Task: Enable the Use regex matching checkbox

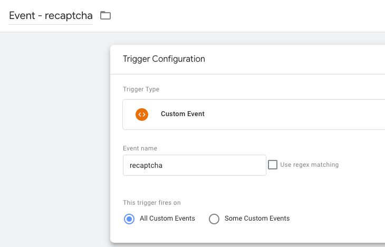Action: (273, 165)
